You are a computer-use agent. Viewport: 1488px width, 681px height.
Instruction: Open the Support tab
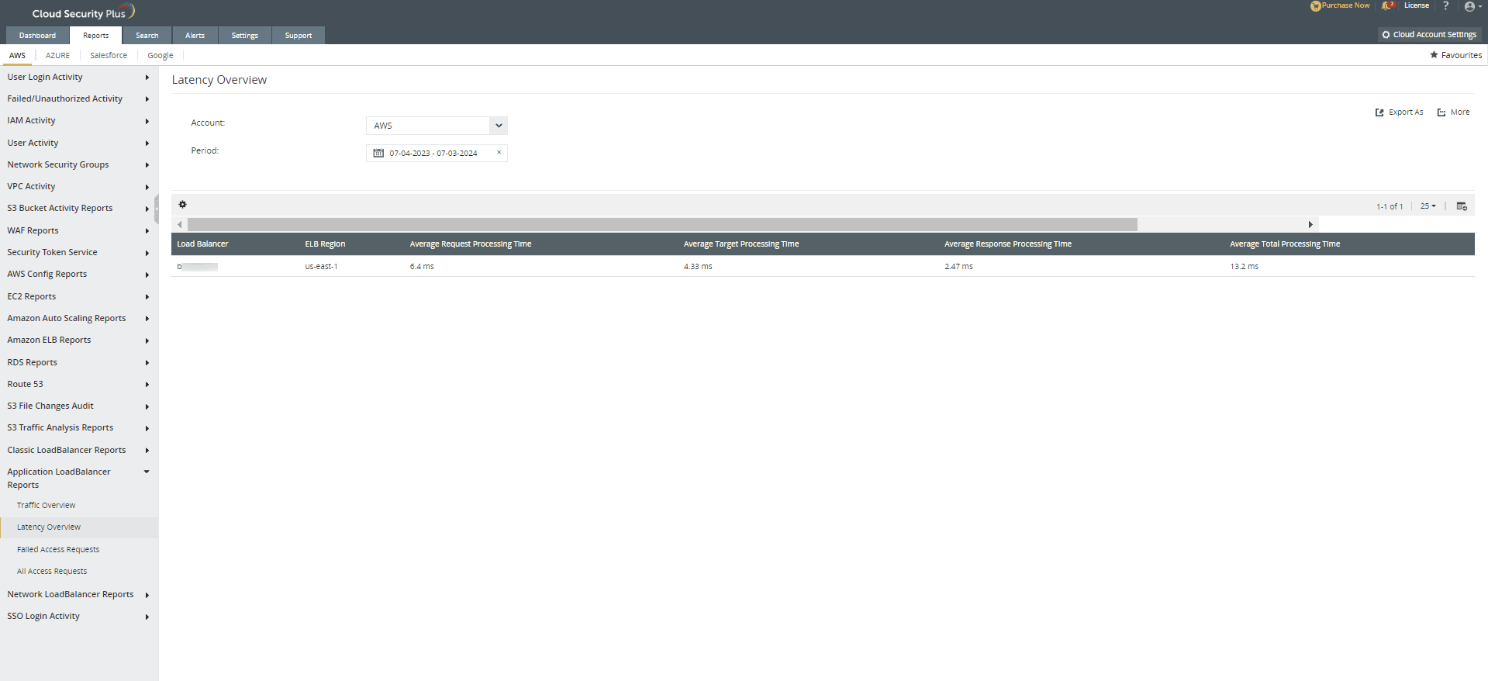[x=299, y=35]
